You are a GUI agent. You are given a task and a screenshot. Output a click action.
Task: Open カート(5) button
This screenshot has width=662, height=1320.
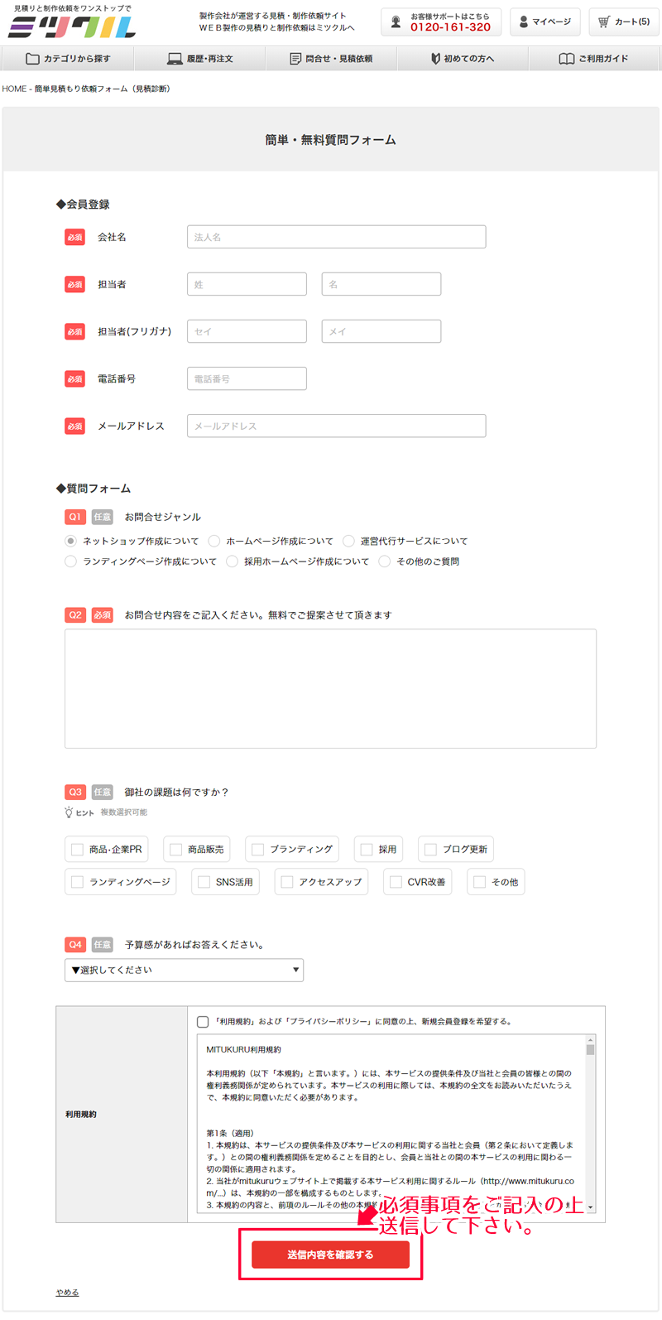[624, 22]
